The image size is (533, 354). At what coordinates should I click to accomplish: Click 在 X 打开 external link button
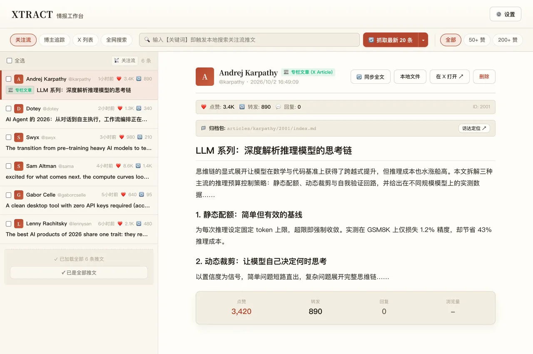coord(450,77)
